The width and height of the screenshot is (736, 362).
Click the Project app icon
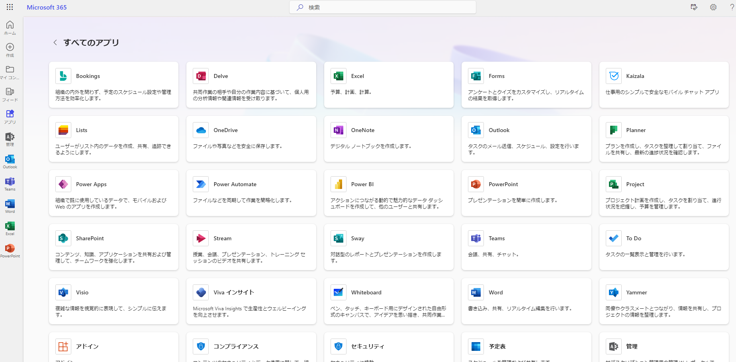coord(614,184)
